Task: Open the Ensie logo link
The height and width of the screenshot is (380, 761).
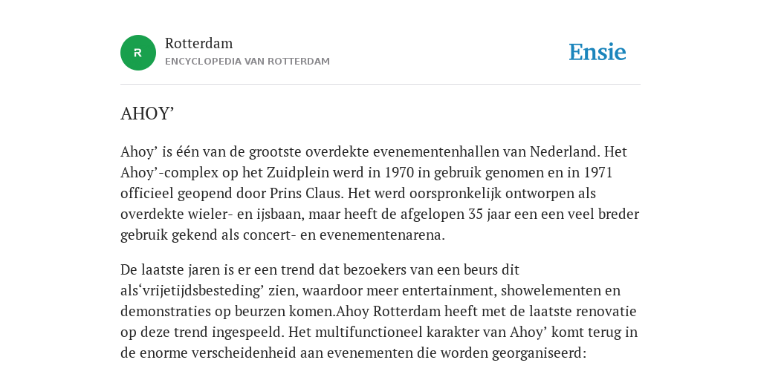Action: point(598,53)
